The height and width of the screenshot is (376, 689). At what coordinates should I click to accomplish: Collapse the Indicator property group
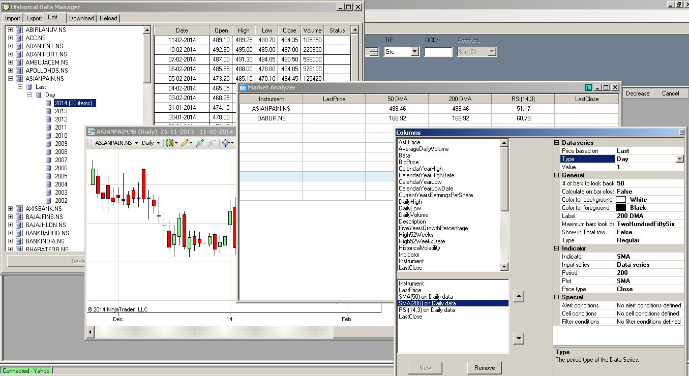click(x=557, y=248)
